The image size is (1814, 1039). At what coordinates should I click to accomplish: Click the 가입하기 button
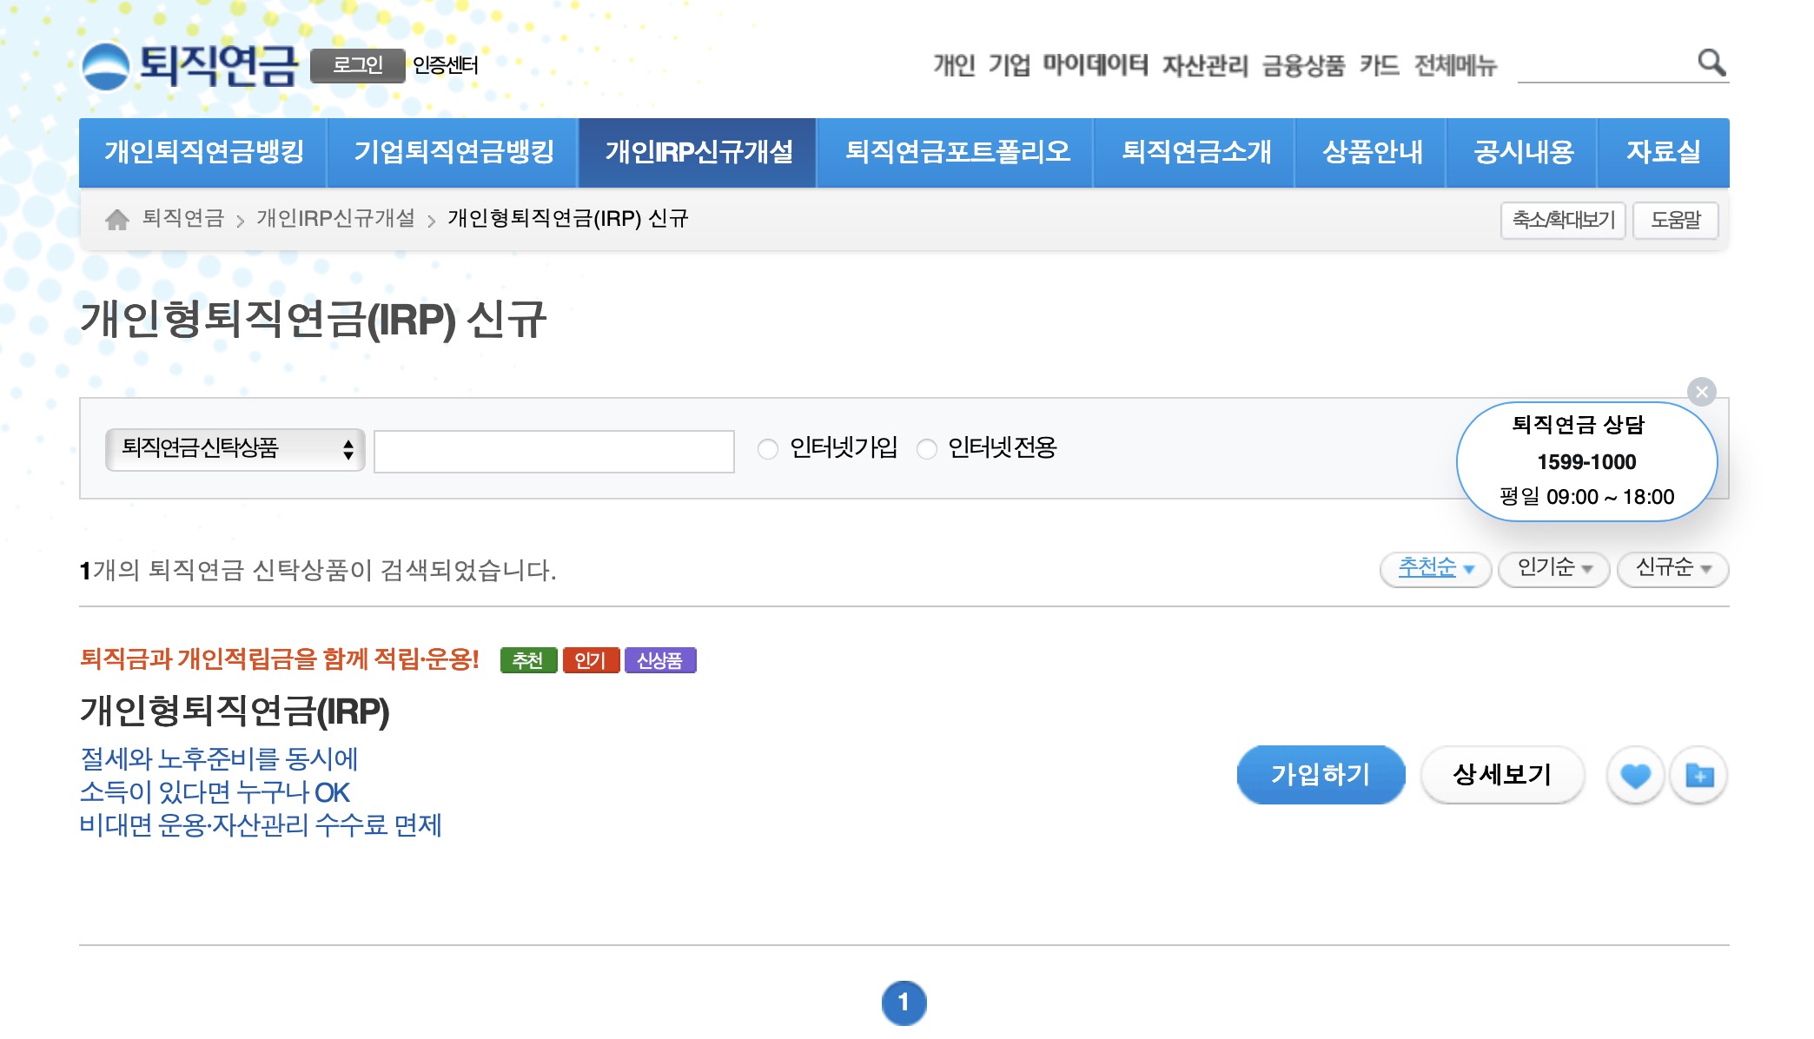[x=1320, y=774]
